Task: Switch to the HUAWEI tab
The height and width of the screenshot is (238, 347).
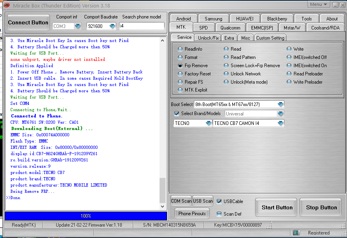Action: click(x=244, y=19)
